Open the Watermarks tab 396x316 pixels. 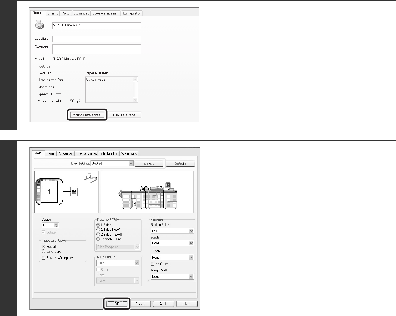pos(129,153)
